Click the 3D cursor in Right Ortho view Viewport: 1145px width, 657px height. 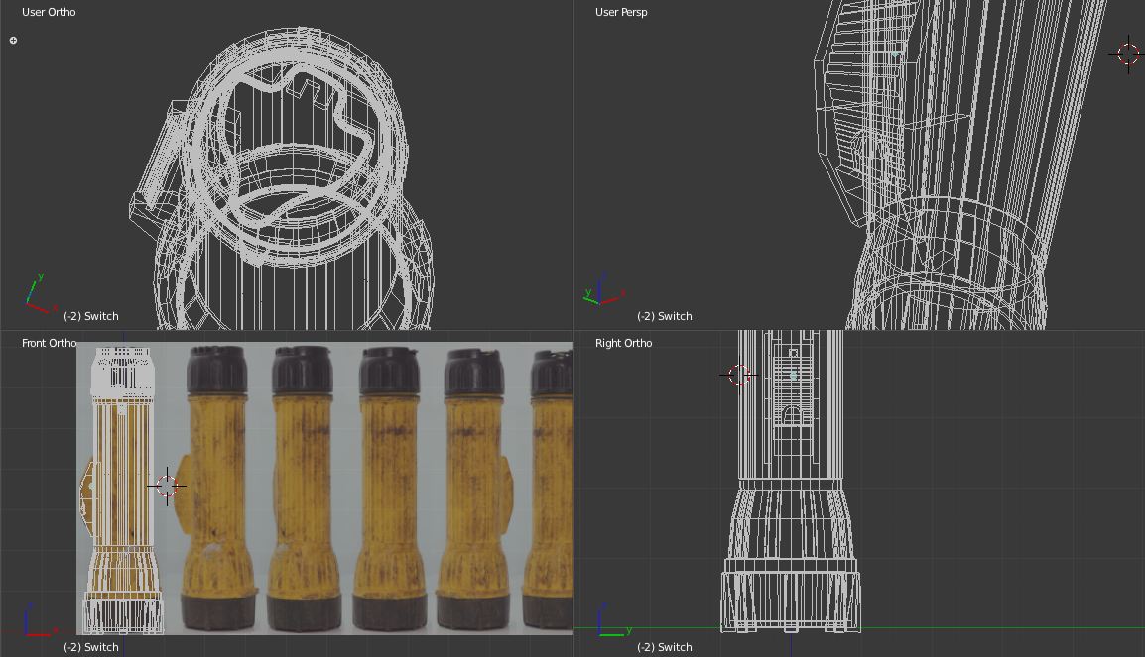pos(738,375)
